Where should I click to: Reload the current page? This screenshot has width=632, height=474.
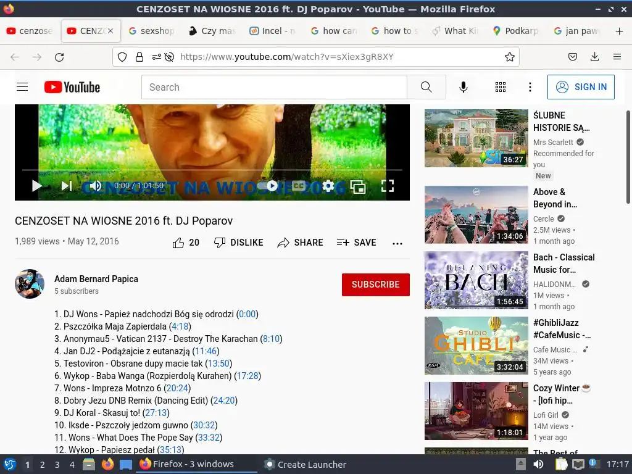(x=59, y=57)
